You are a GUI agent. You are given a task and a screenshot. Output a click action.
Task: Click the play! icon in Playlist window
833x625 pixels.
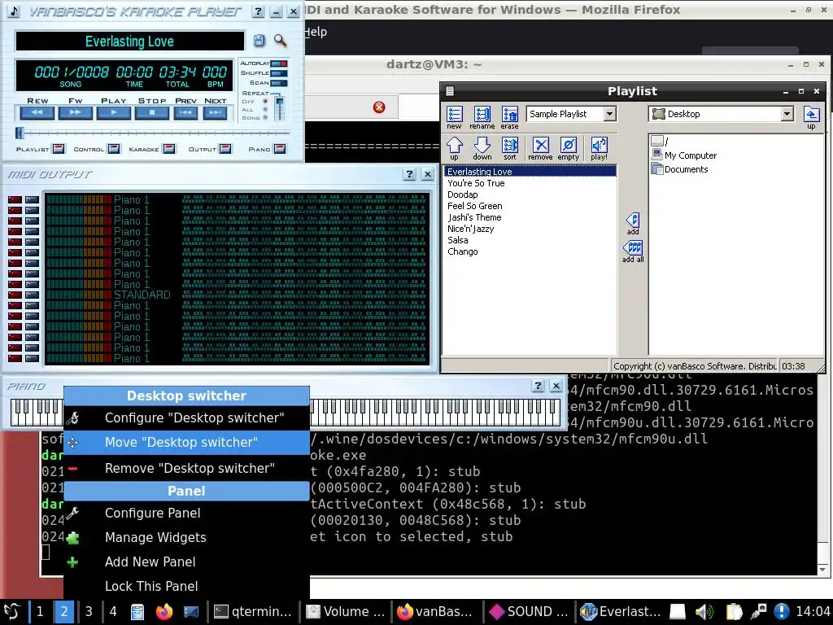pos(599,148)
